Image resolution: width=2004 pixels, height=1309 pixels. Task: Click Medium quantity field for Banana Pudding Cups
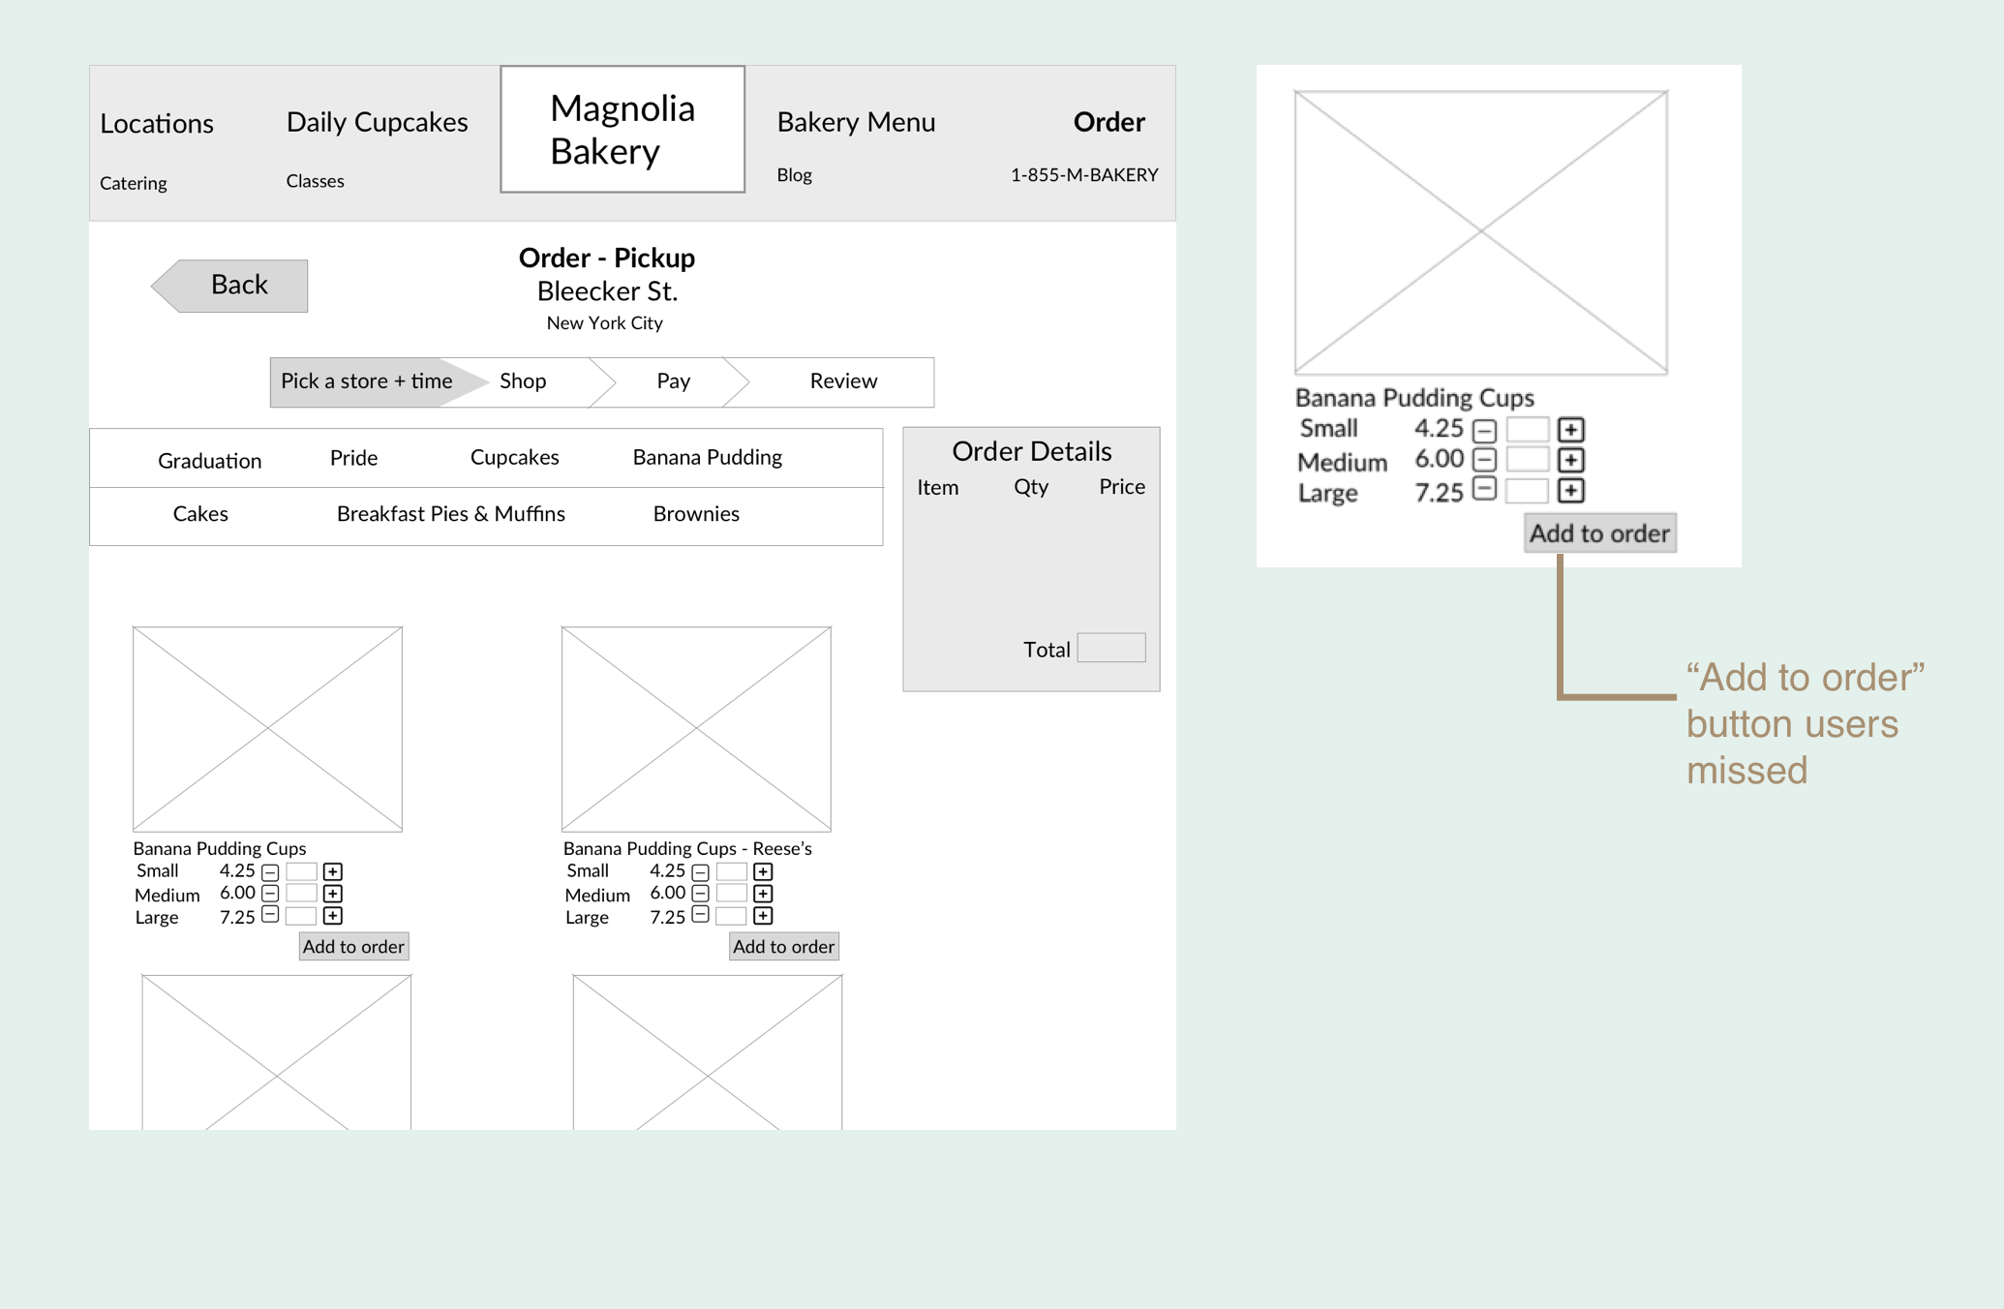tap(301, 893)
